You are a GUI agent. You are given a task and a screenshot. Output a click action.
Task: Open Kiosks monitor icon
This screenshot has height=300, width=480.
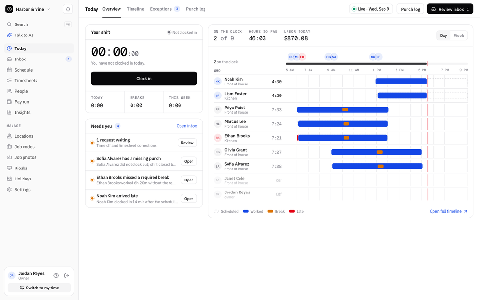tap(9, 168)
